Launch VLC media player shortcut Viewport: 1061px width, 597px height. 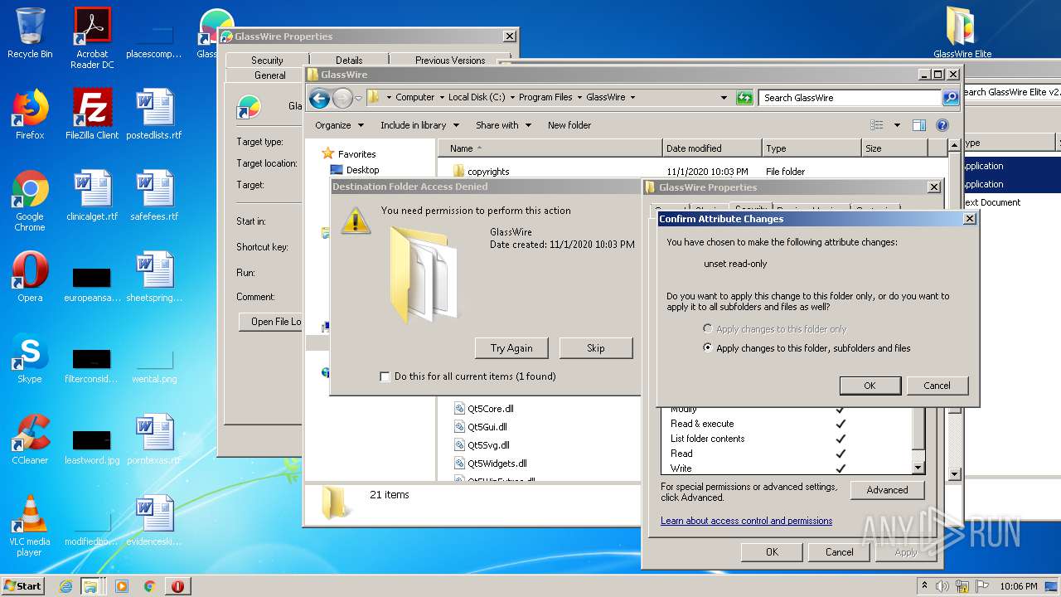tap(30, 526)
